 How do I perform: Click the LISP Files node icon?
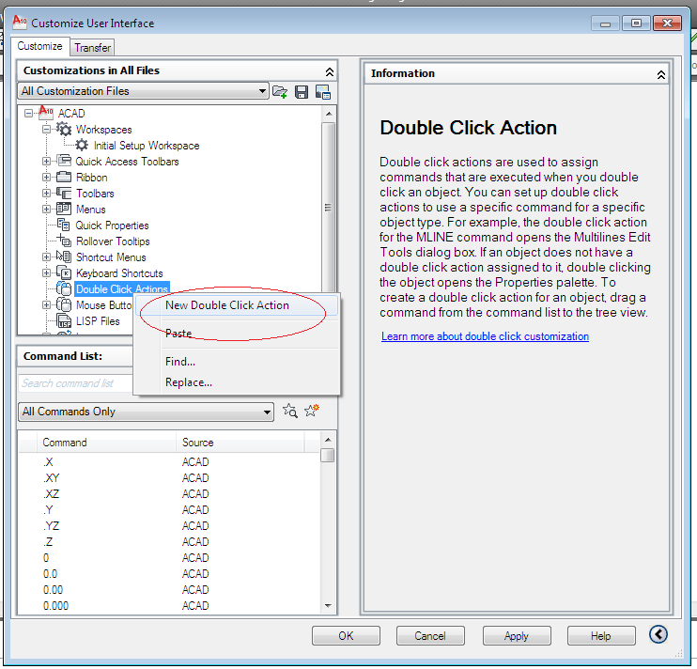pyautogui.click(x=64, y=320)
